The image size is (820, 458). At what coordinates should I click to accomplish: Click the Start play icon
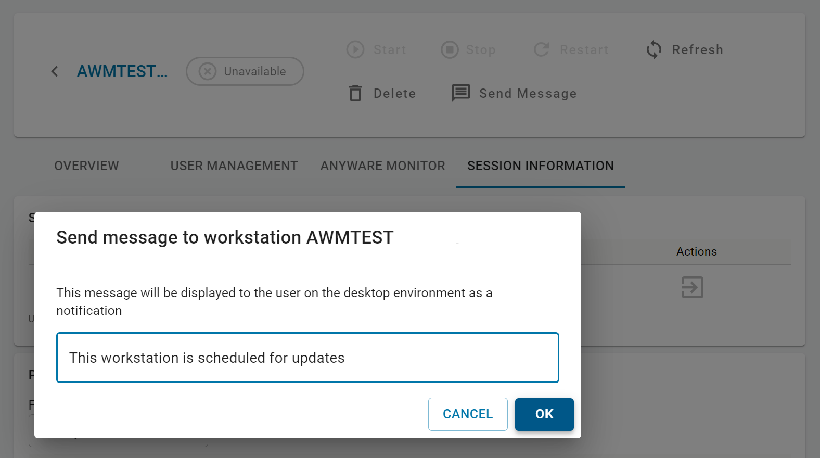click(355, 49)
